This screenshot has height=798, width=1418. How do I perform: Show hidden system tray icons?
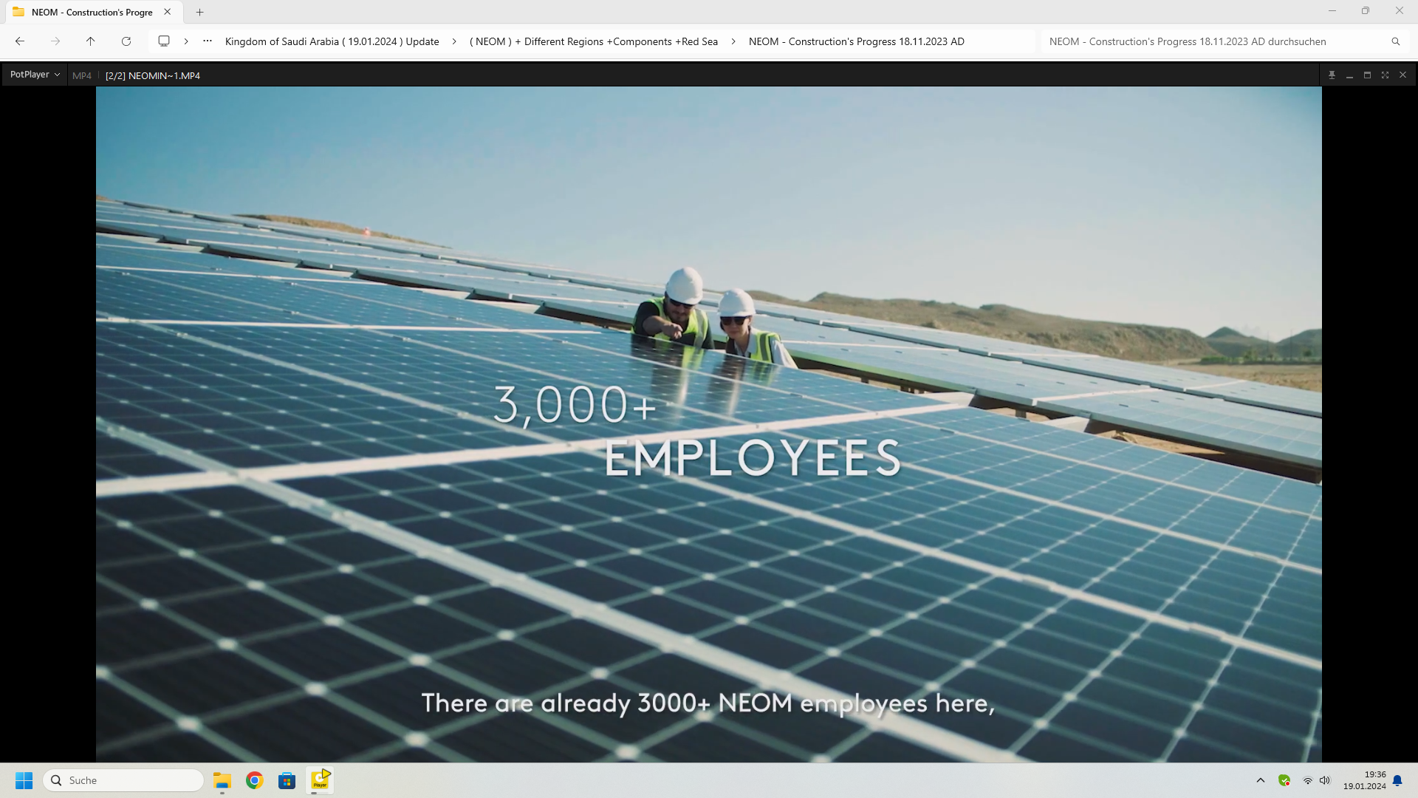point(1261,780)
